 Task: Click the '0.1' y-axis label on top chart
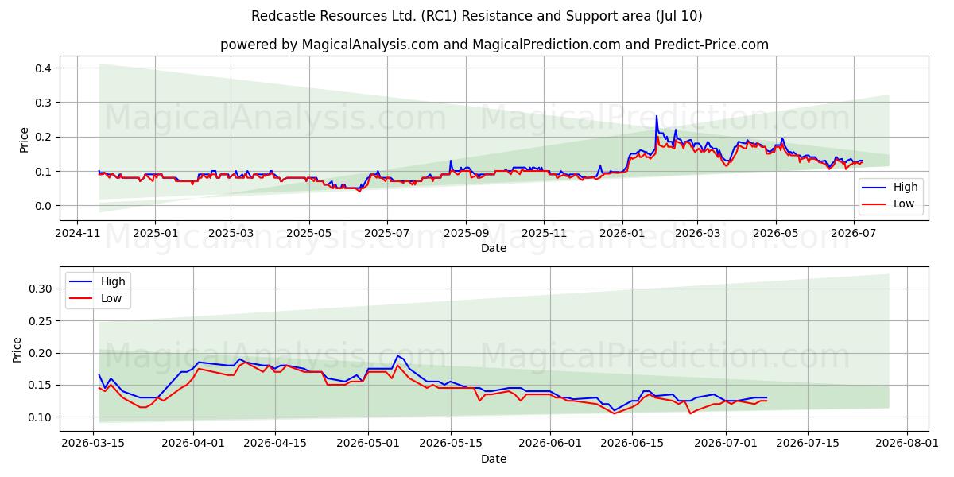point(44,172)
